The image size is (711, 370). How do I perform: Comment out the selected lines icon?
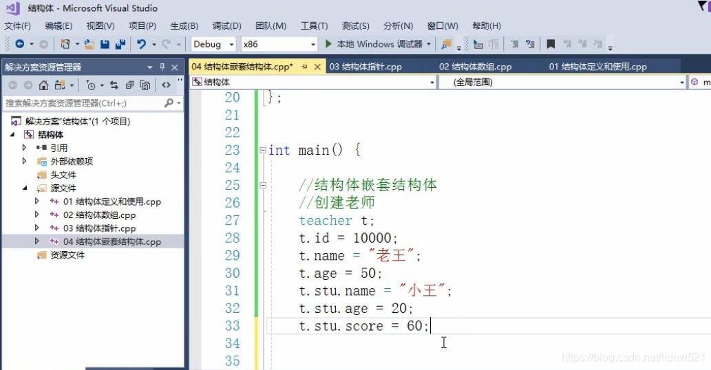pyautogui.click(x=515, y=44)
